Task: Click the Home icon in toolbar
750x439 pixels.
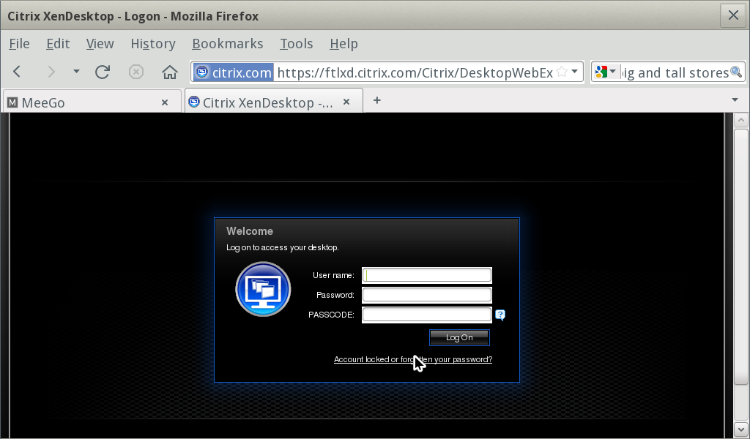Action: (x=170, y=72)
